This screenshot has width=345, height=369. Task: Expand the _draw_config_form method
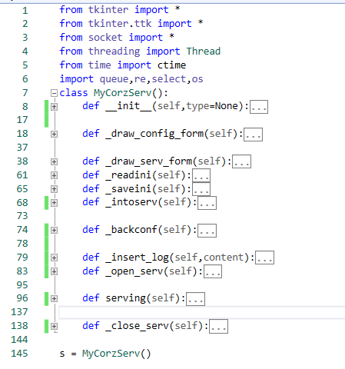click(54, 134)
